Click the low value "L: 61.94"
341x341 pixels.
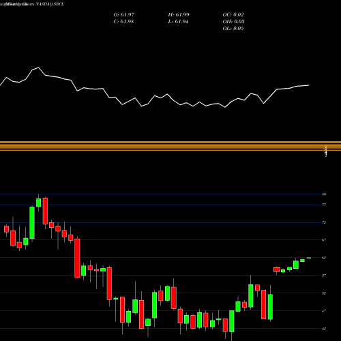coord(178,22)
